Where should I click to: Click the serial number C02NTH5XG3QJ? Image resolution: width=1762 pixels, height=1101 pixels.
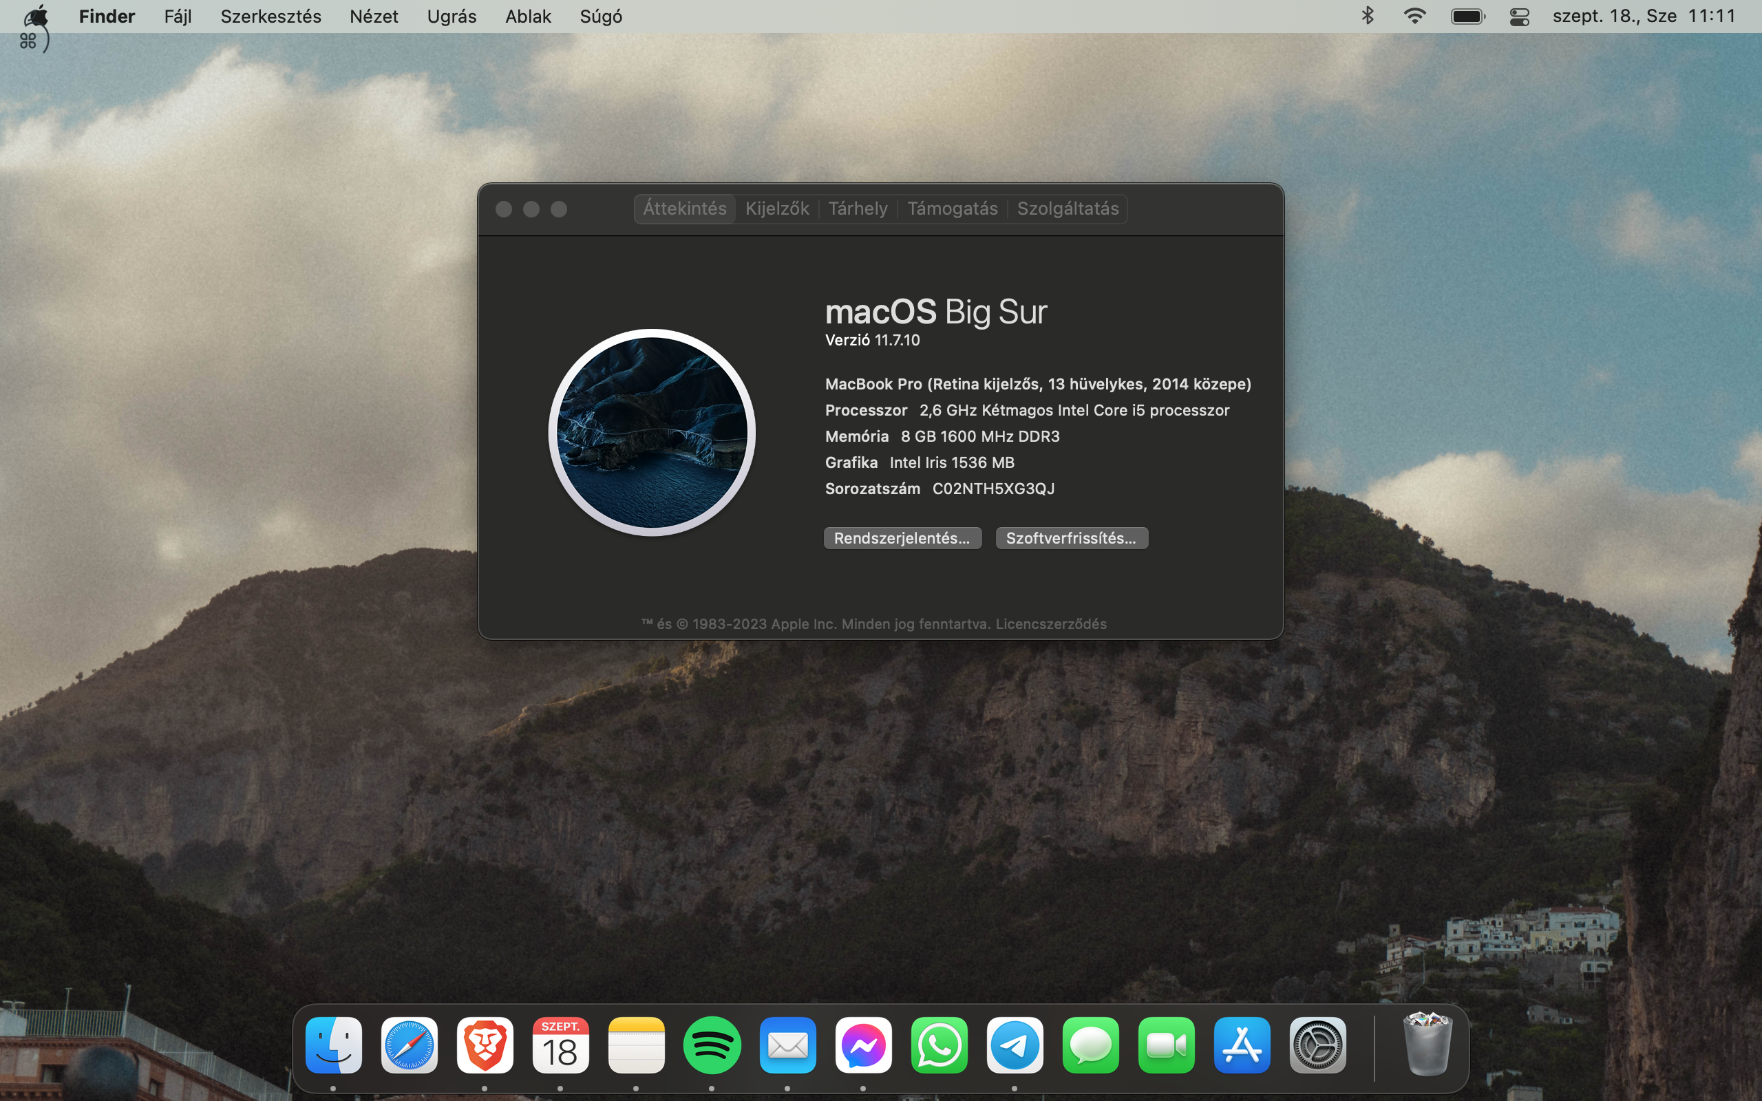point(993,489)
